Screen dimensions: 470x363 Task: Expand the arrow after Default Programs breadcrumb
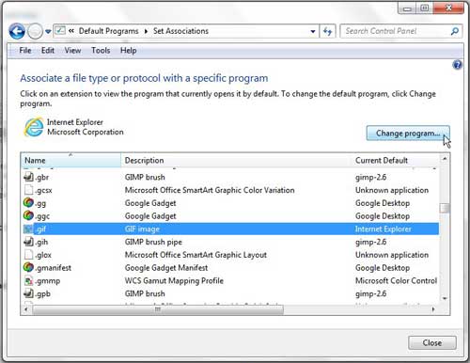tap(146, 31)
